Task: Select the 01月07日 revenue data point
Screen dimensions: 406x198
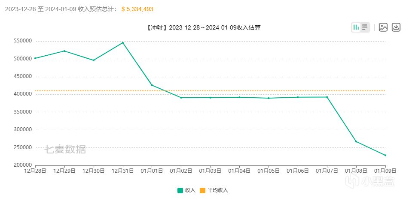Action: coord(327,97)
